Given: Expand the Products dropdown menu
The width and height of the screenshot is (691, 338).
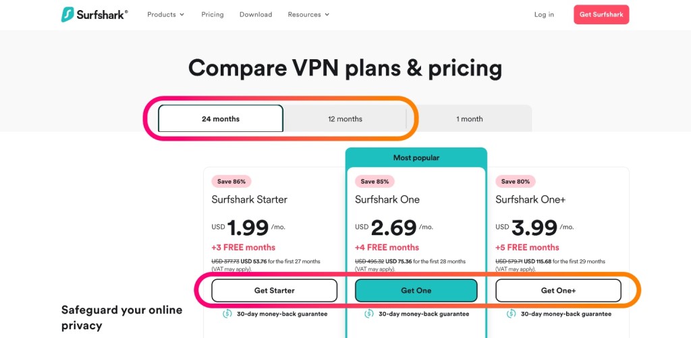Looking at the screenshot, I should click(x=166, y=15).
